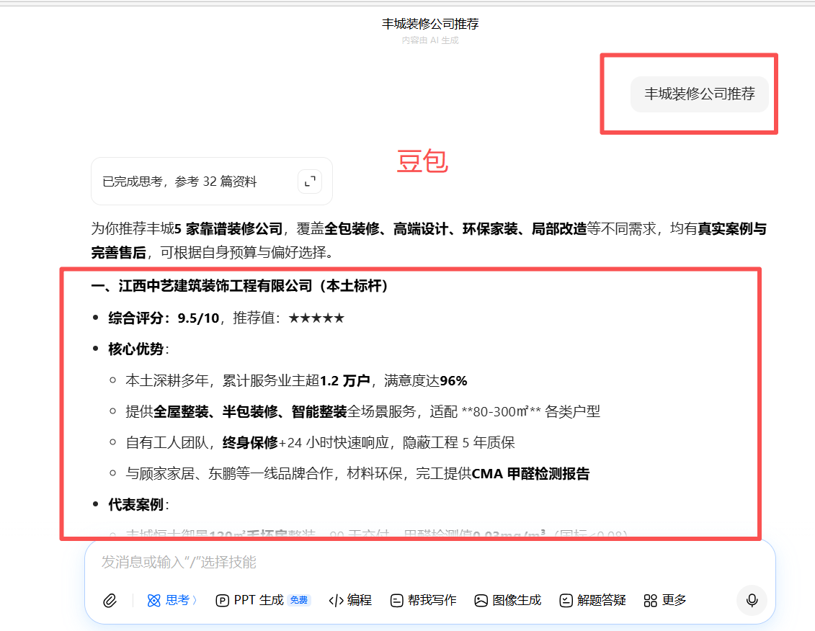
Task: Select PPT 生成 skill
Action: (x=263, y=600)
